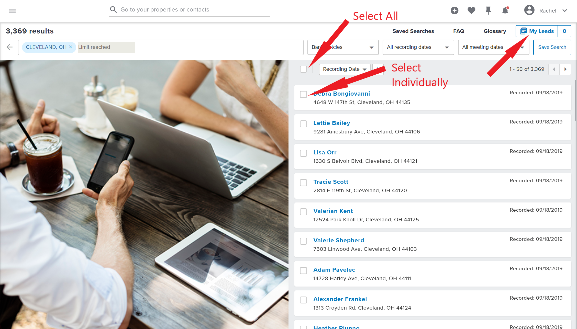Click the results list vertical scrollbar
The width and height of the screenshot is (577, 329).
(x=575, y=100)
